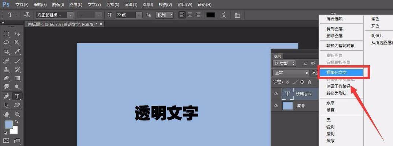393x146 pixels.
Task: Filter layers by pixel layer type
Action: 305,64
